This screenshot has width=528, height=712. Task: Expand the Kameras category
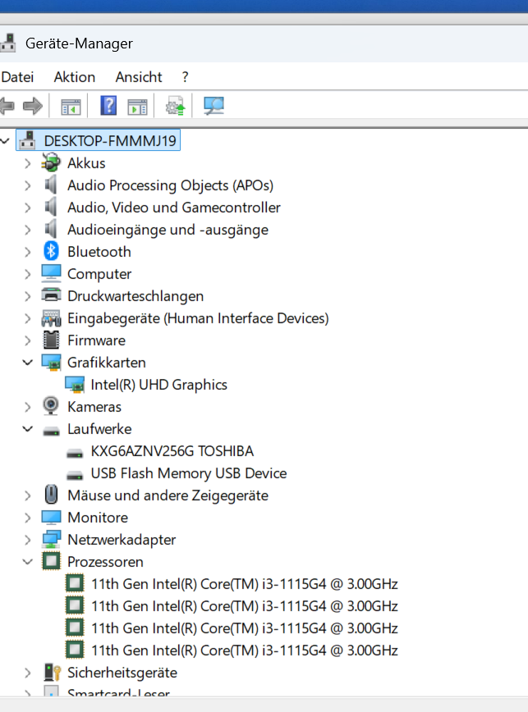click(28, 407)
